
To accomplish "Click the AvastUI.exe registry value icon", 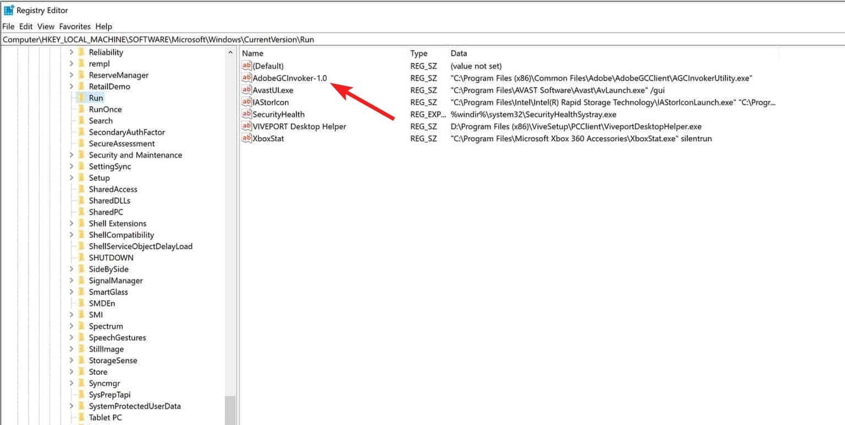I will click(246, 90).
